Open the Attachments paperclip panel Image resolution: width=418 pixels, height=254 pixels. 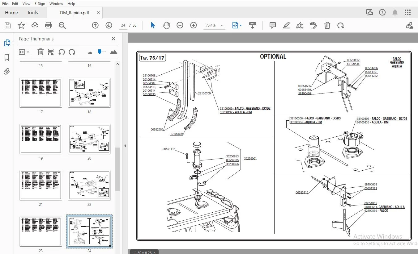coord(7,72)
